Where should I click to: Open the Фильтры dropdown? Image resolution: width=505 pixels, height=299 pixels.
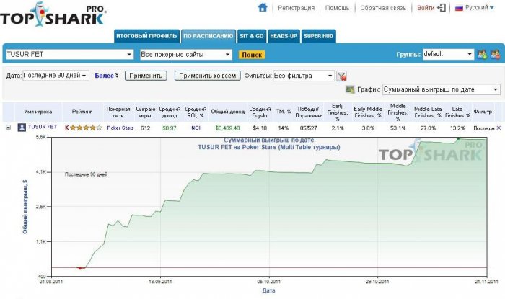(x=304, y=76)
